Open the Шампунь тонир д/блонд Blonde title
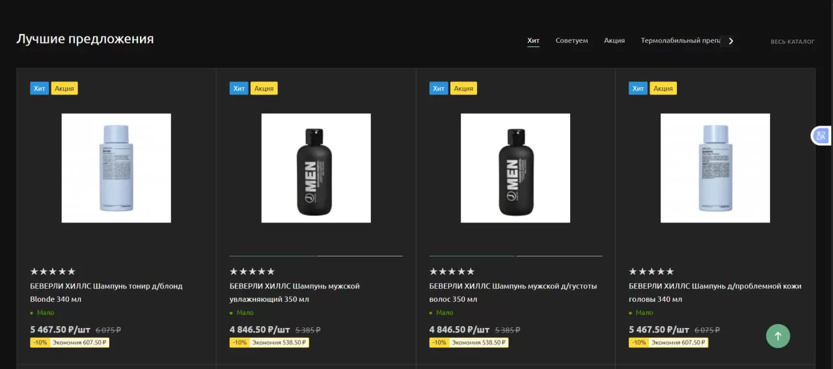Screen dimensions: 833x369 tap(106, 292)
